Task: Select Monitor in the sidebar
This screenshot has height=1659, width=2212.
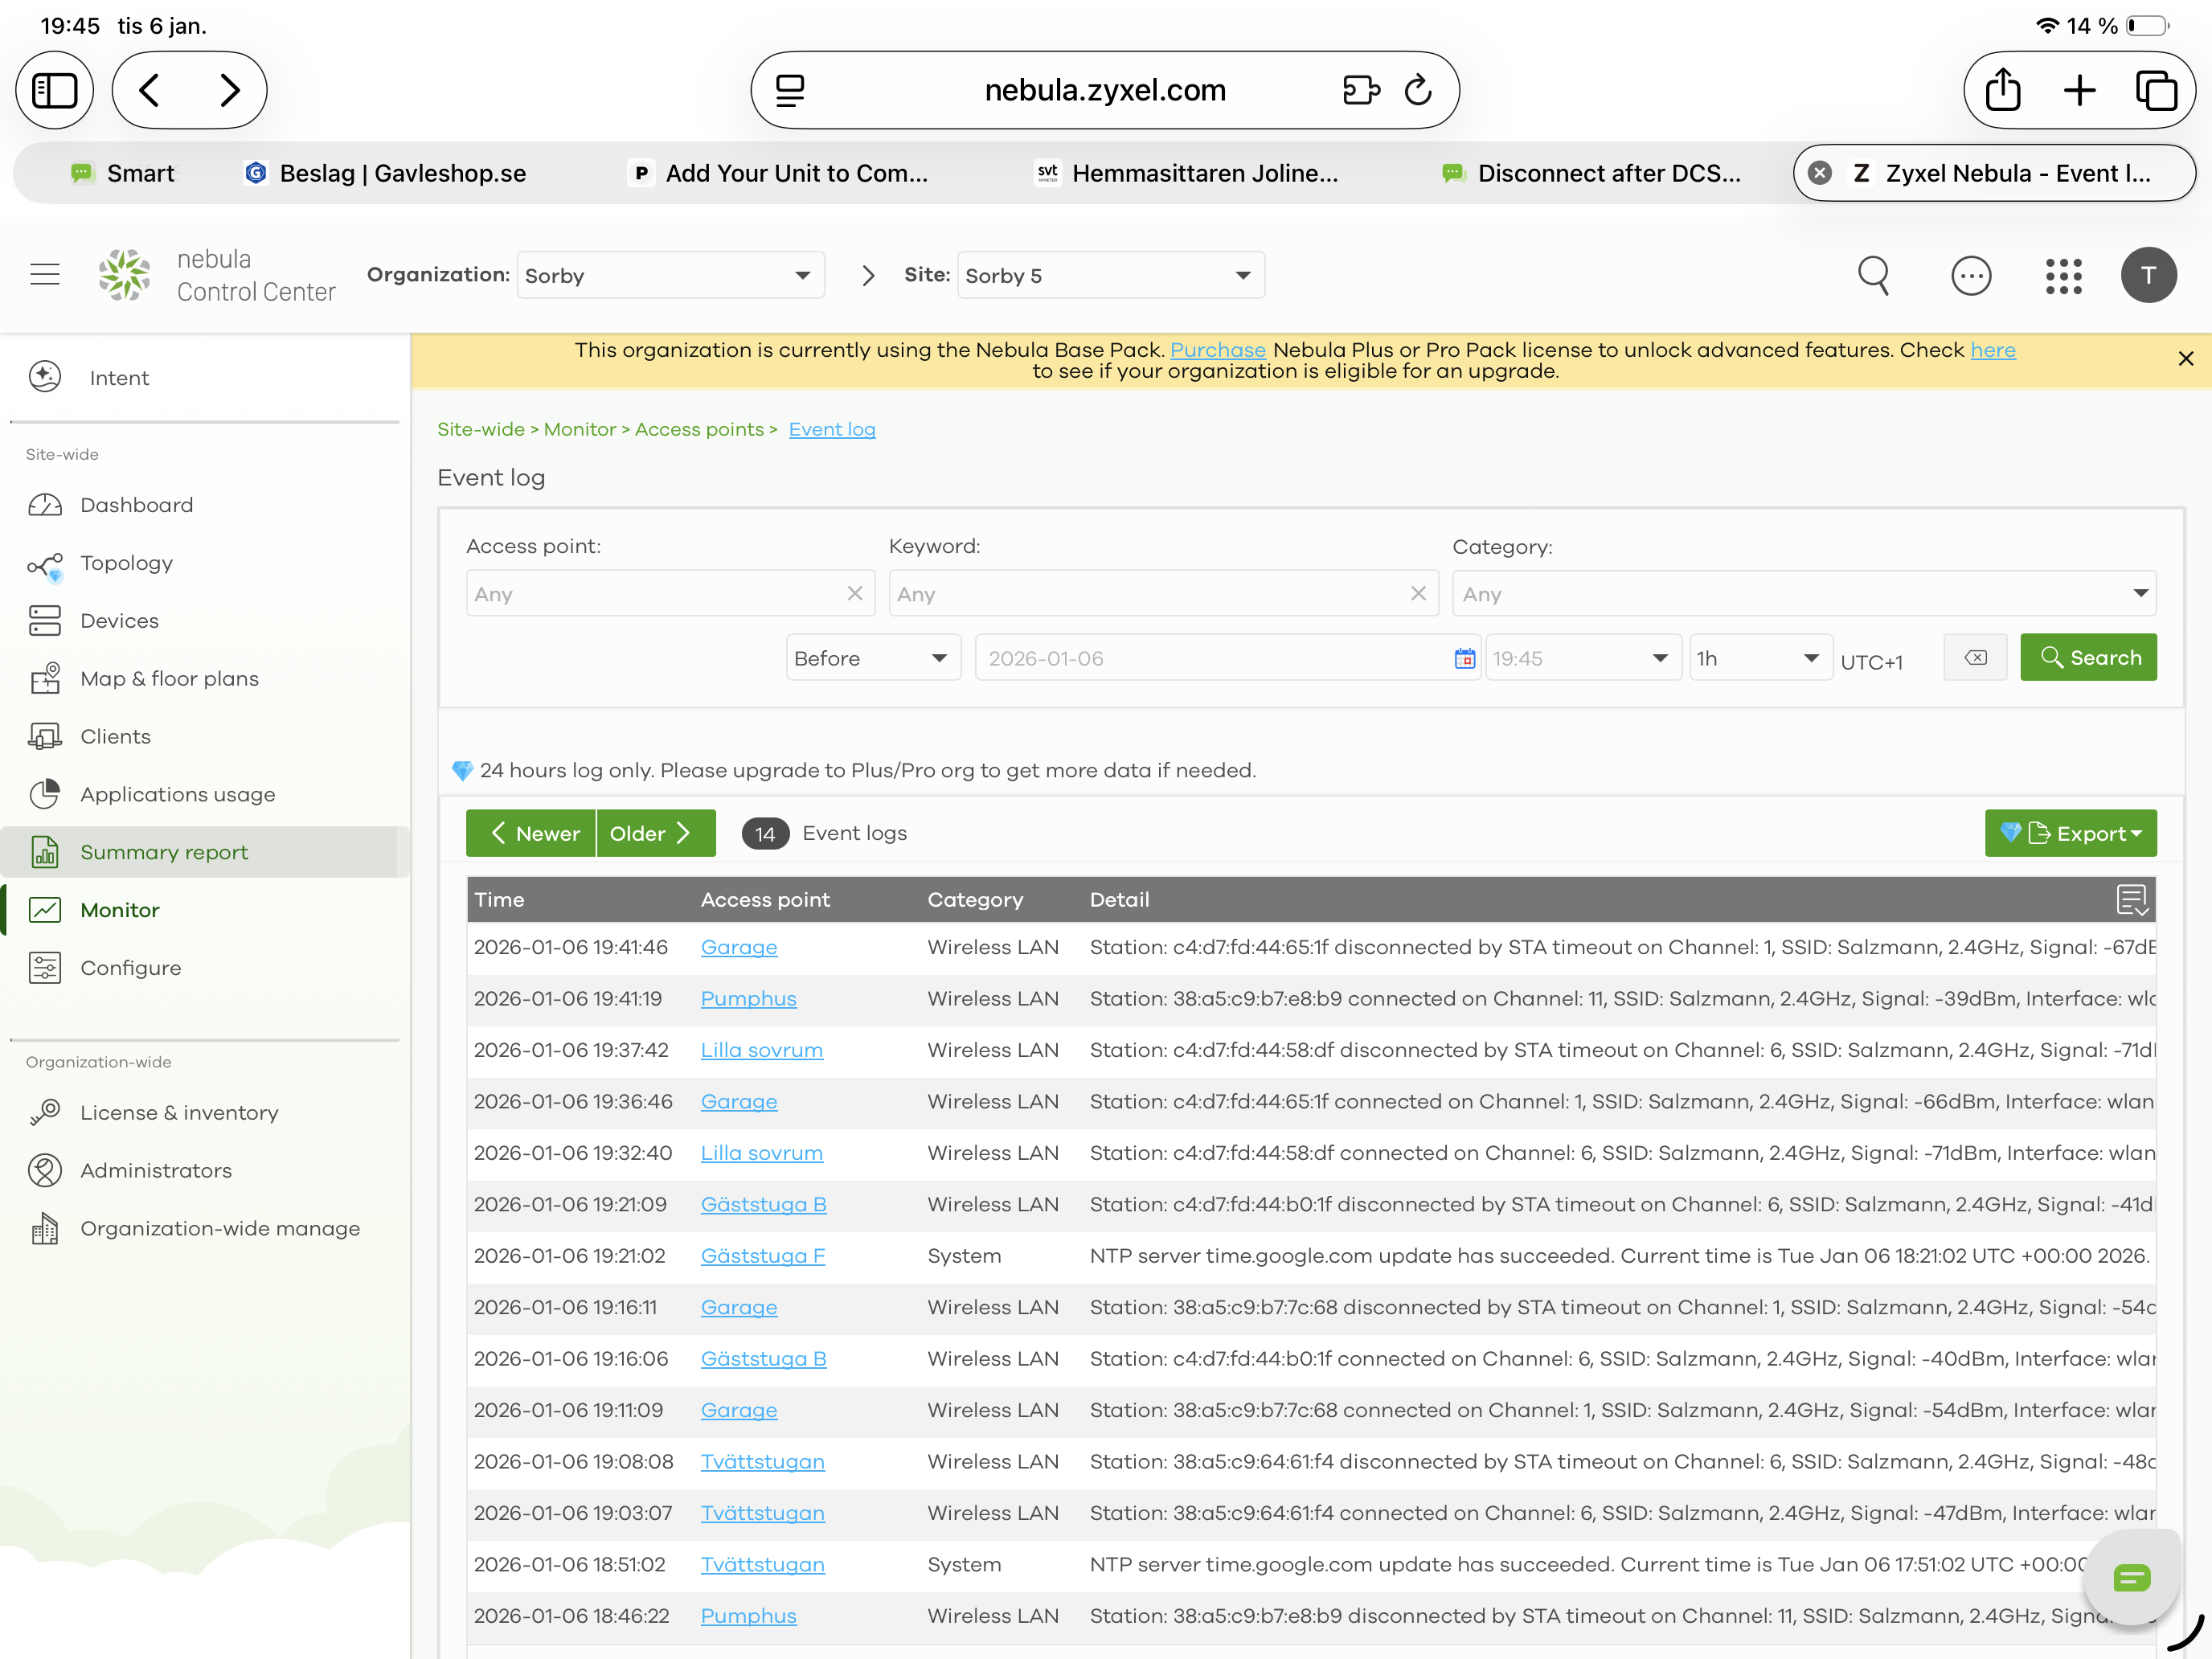Action: (x=120, y=910)
